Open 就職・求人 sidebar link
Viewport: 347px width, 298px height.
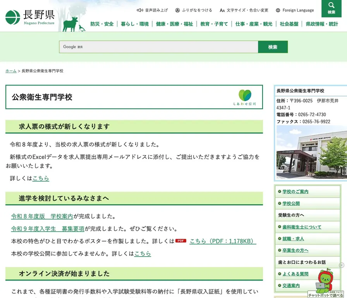tap(293, 238)
